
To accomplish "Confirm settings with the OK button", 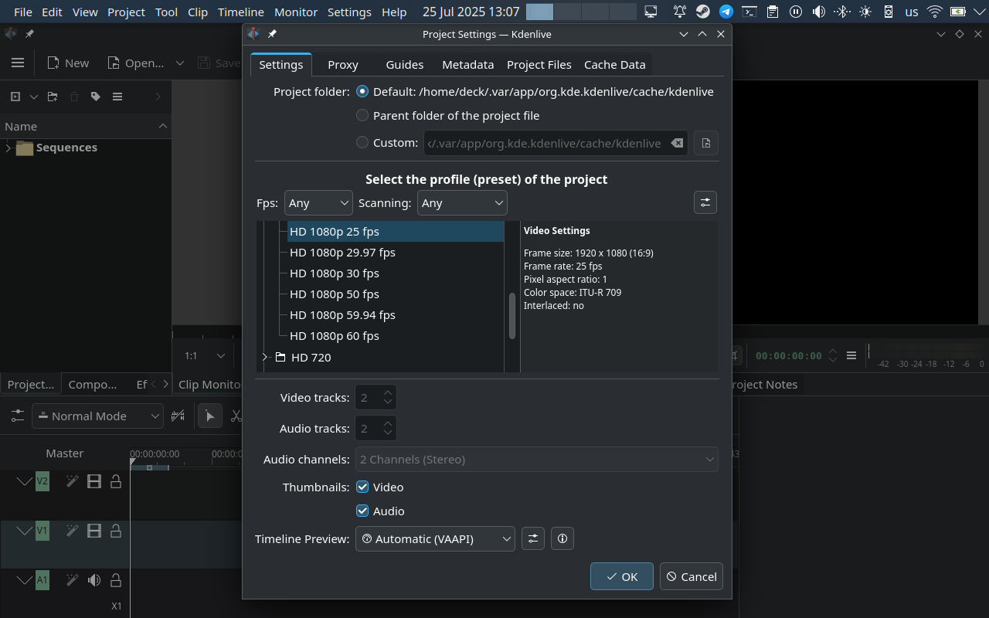I will click(x=621, y=576).
